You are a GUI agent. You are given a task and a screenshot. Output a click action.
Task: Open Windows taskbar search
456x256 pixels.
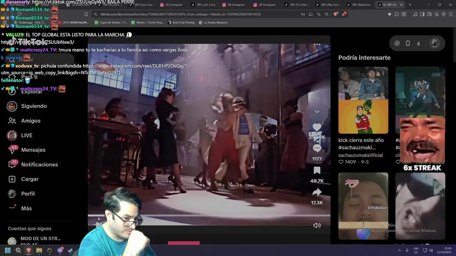click(18, 251)
